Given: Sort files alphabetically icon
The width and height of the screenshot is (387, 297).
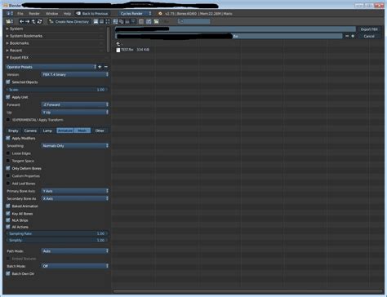Looking at the screenshot, I should tap(115, 21).
